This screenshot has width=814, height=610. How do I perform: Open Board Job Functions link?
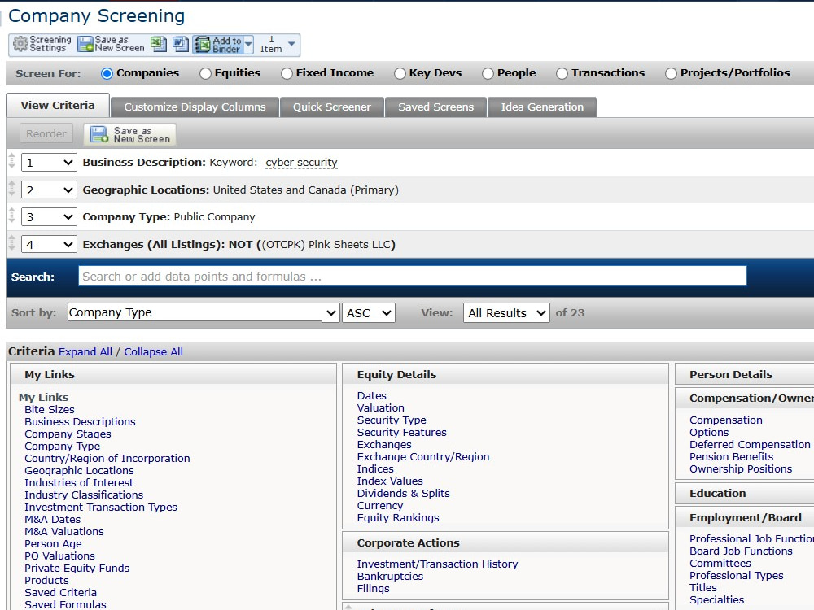pos(741,551)
